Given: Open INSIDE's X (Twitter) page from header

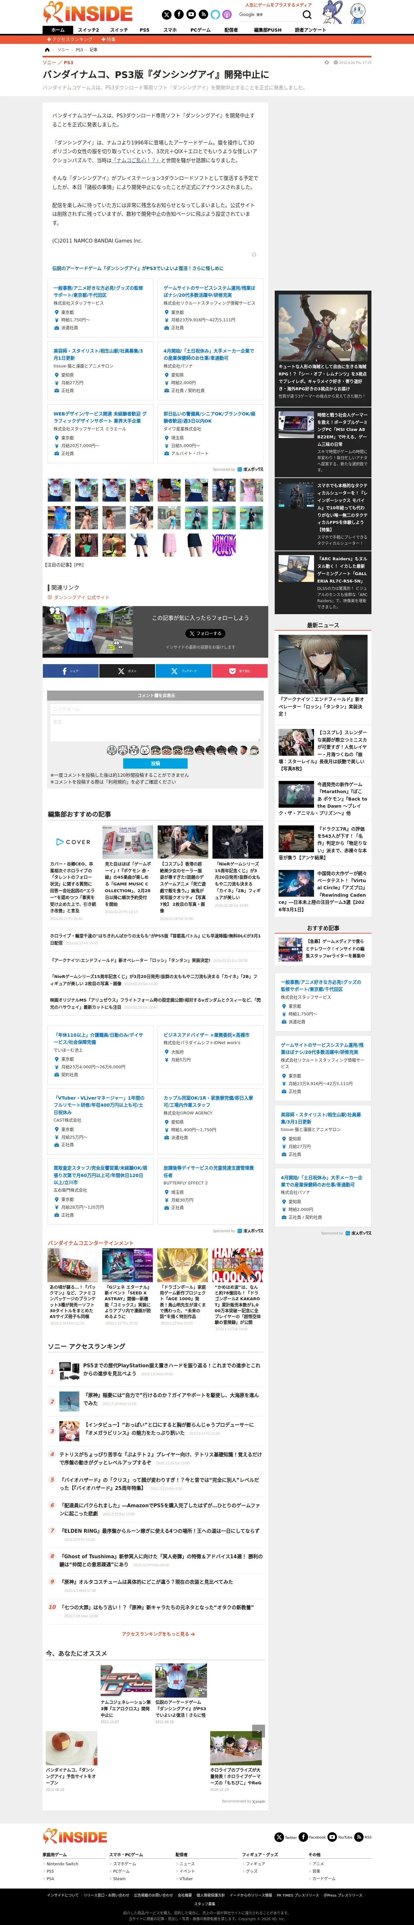Looking at the screenshot, I should (x=167, y=14).
